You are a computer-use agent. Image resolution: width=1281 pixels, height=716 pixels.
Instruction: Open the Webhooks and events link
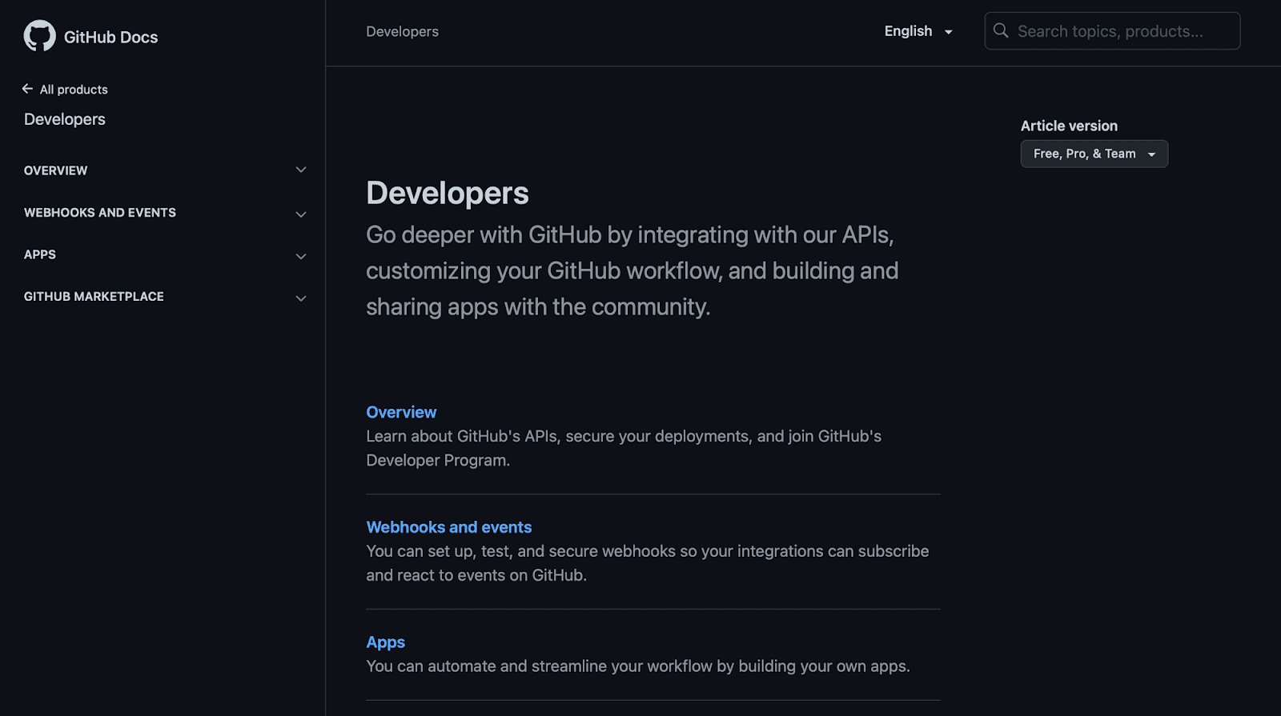click(x=448, y=527)
